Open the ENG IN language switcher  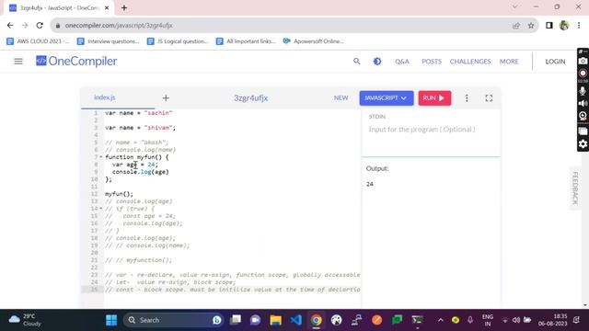[x=487, y=320]
